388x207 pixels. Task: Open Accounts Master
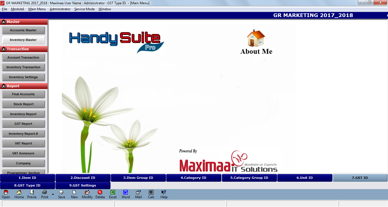pos(23,30)
